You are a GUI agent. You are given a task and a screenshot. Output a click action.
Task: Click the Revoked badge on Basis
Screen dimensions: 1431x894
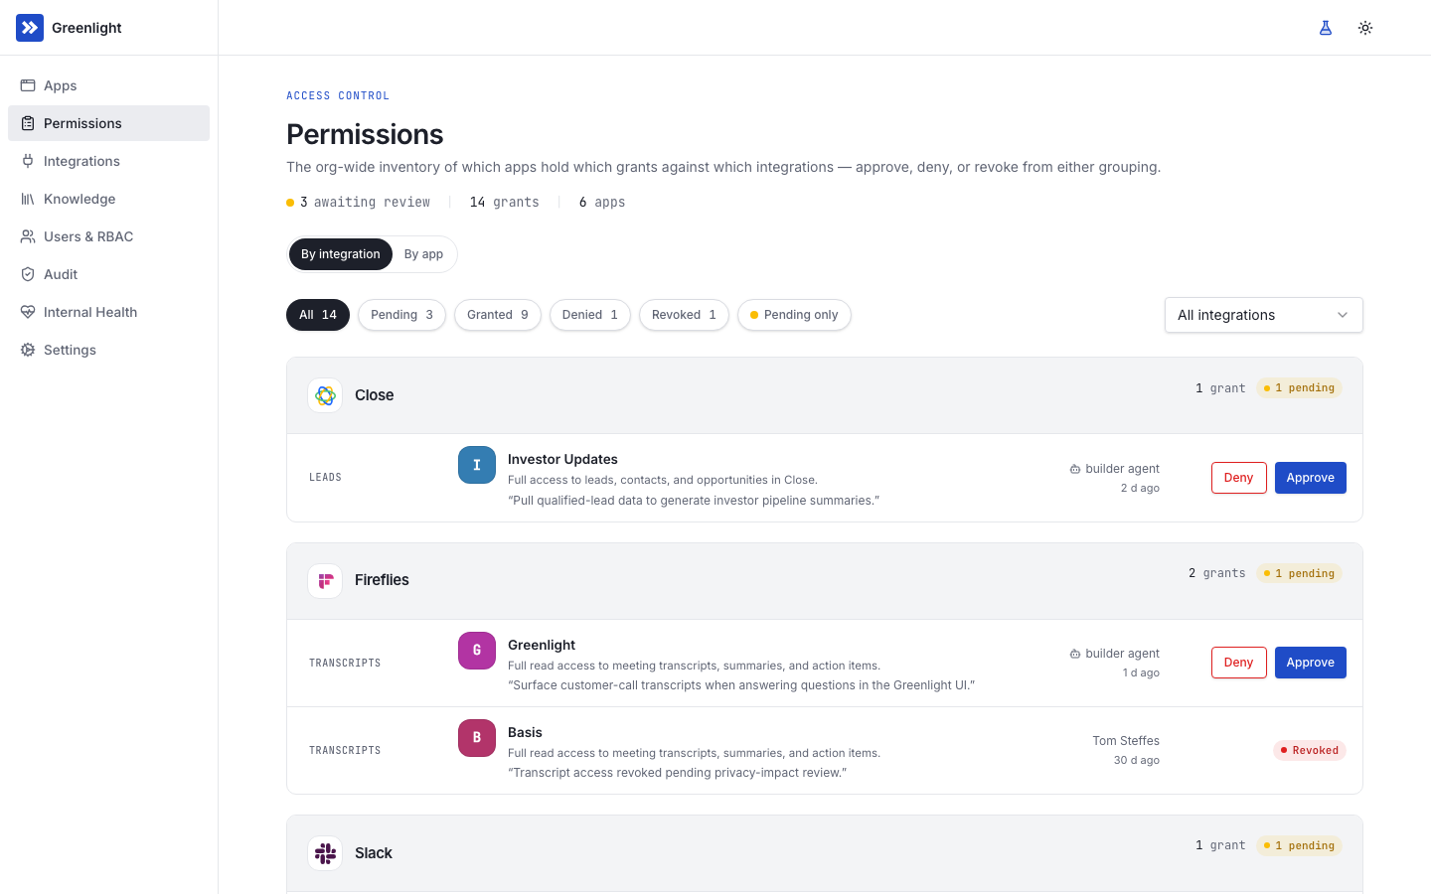coord(1310,750)
